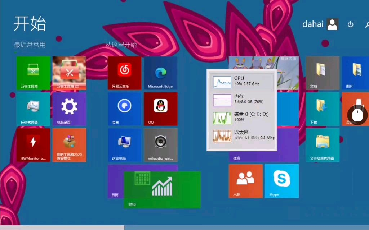
Task: Select the 以太网 network entry
Action: click(x=242, y=135)
